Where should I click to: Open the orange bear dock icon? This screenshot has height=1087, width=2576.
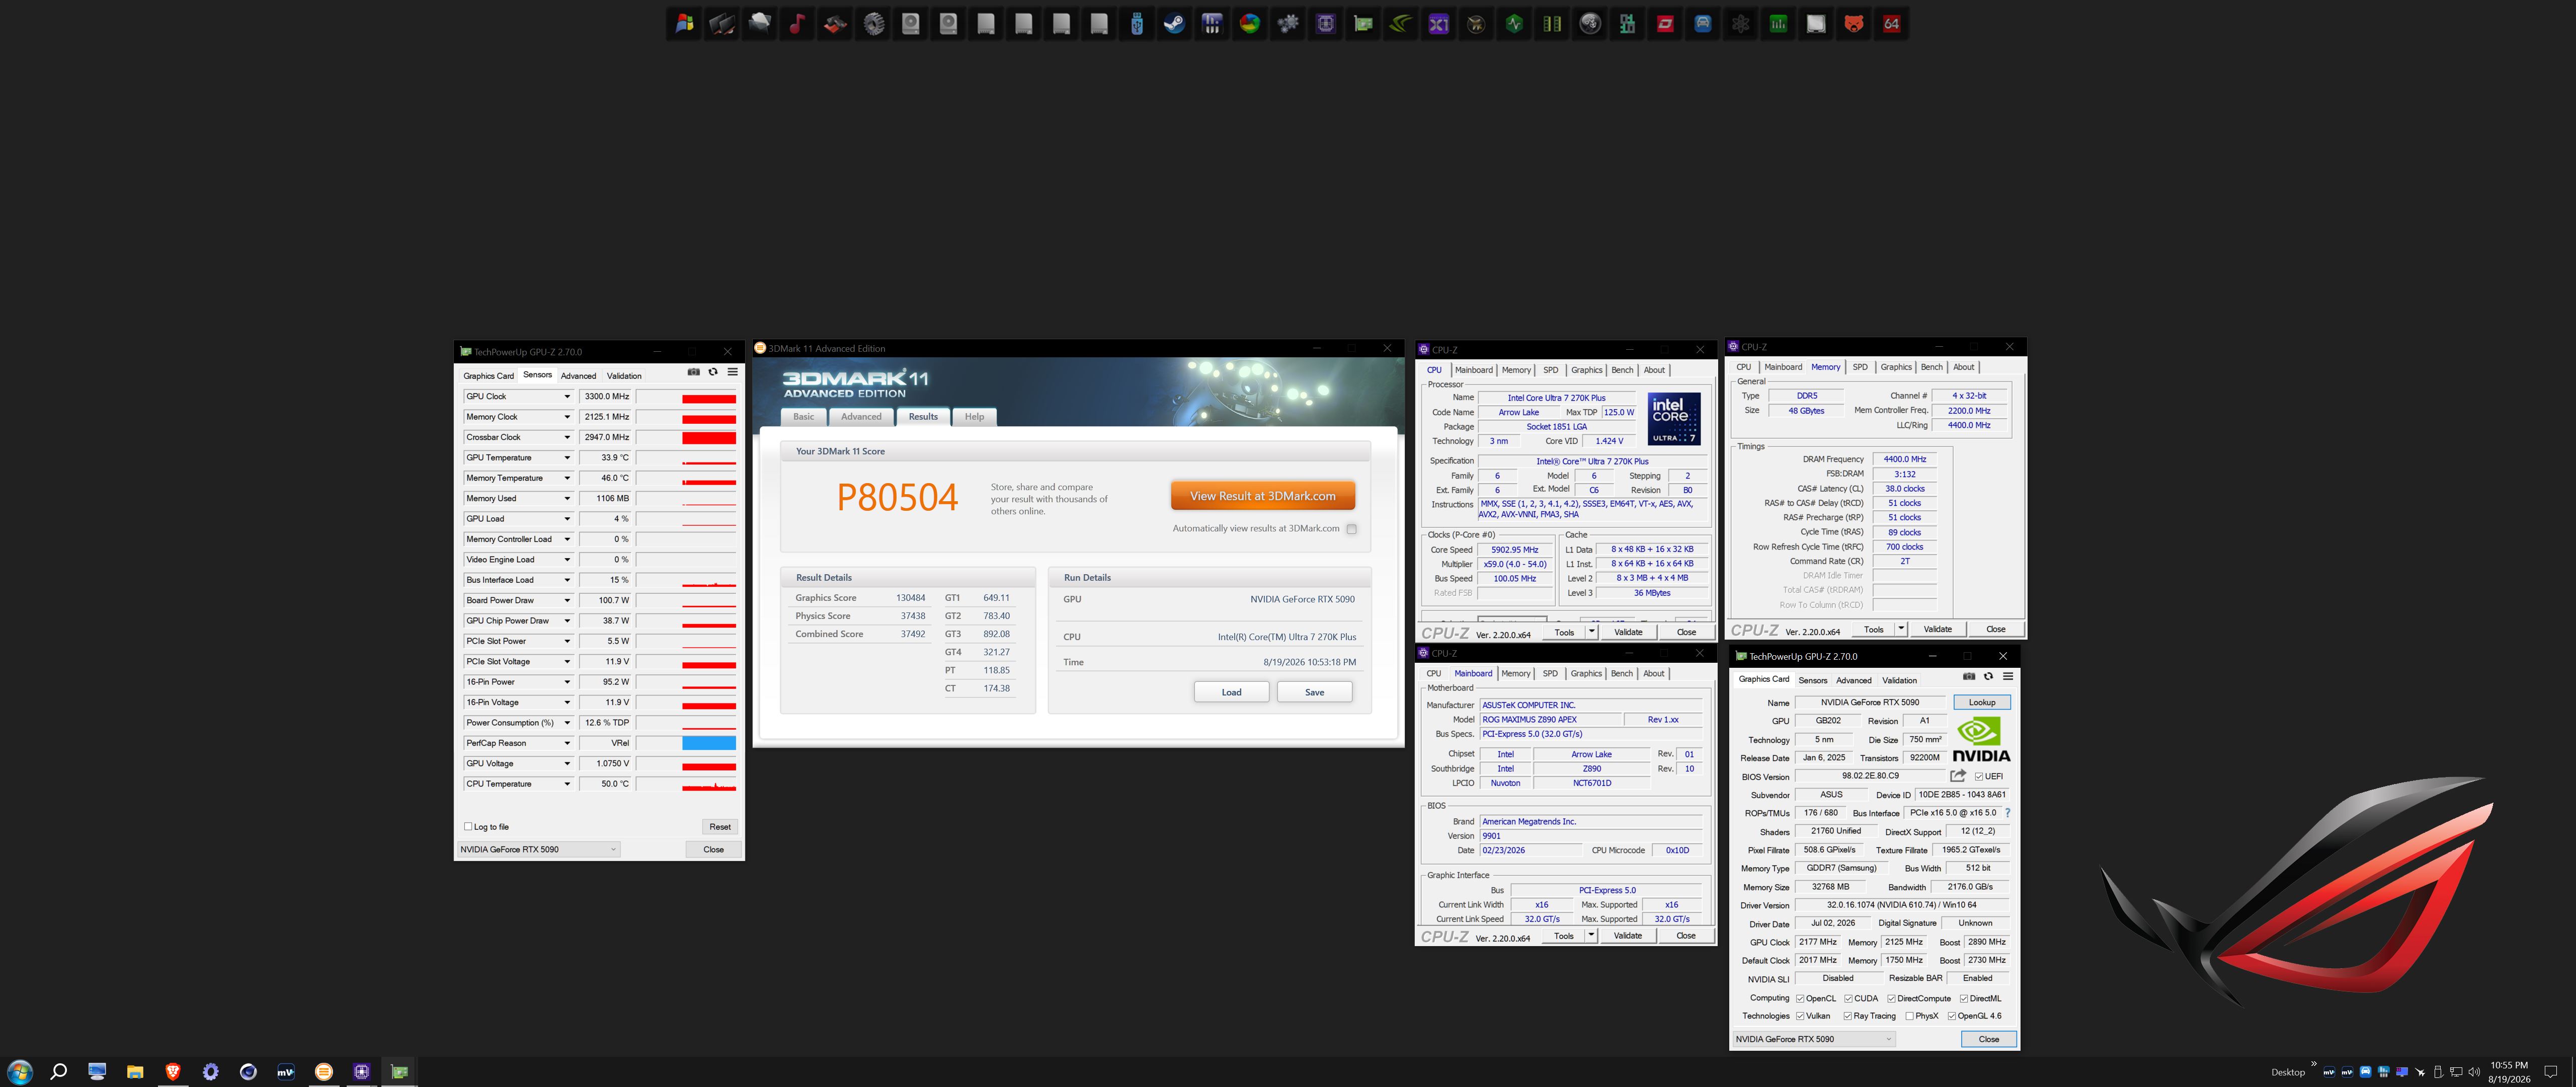1854,24
